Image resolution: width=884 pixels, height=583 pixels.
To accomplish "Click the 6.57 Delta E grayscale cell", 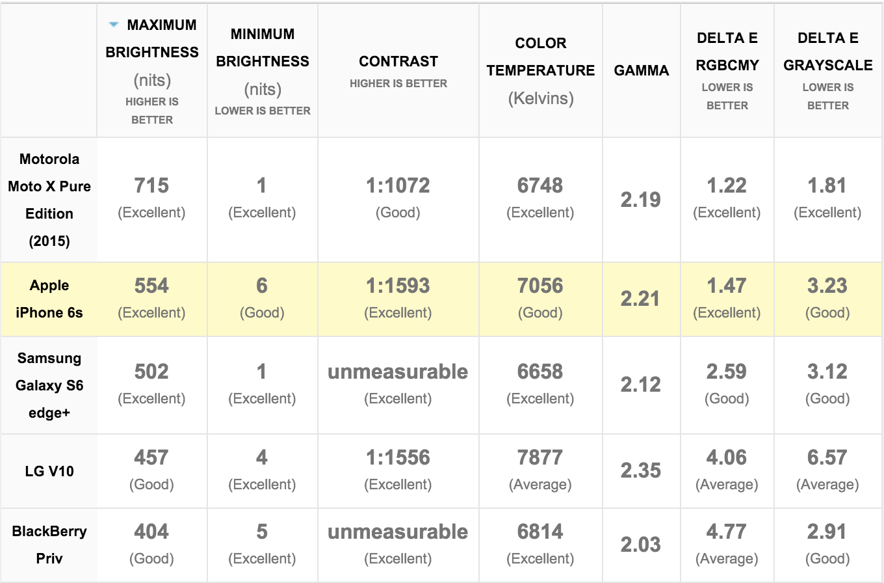I will 827,458.
